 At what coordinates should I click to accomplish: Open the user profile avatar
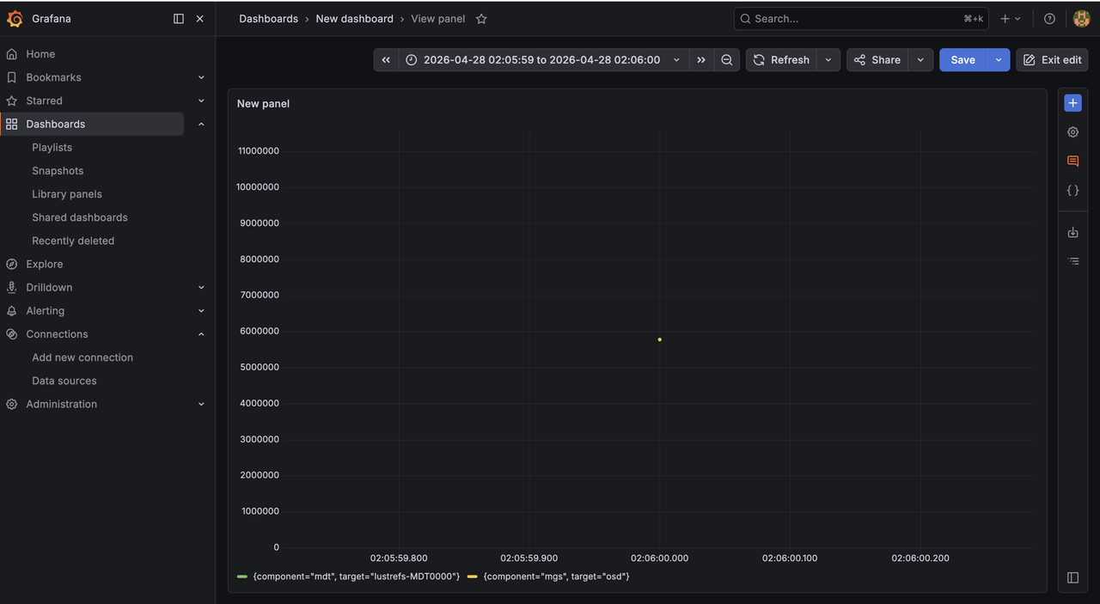pyautogui.click(x=1081, y=18)
